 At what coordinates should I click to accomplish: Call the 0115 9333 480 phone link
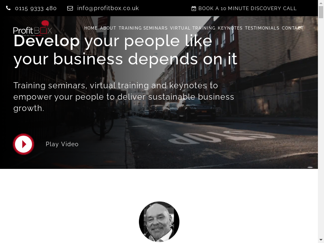click(x=36, y=8)
